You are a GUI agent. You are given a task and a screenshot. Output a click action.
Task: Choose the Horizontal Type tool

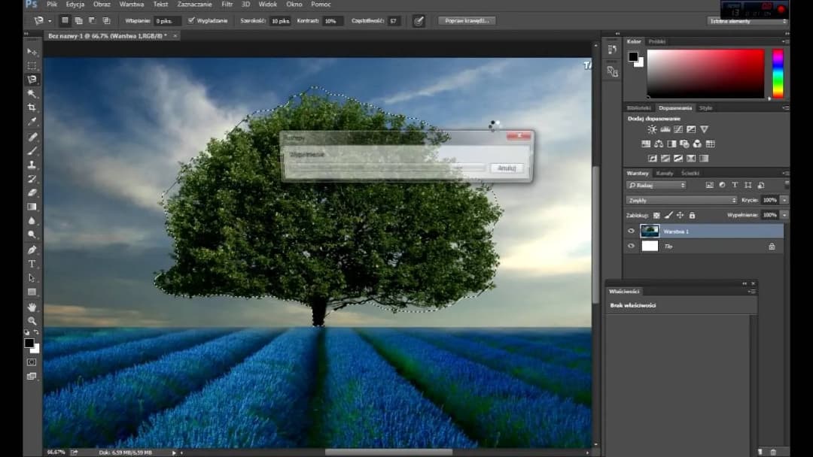point(32,264)
